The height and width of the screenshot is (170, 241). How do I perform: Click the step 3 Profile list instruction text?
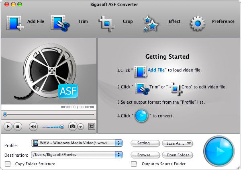[x=161, y=102]
